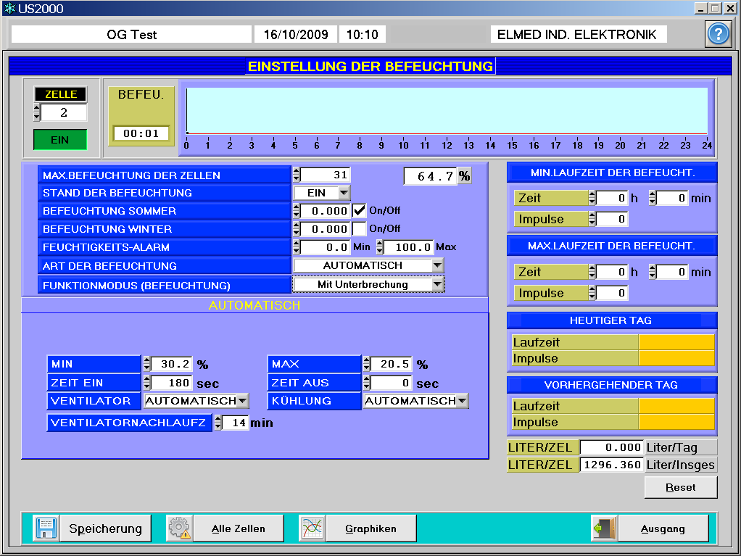741x556 pixels.
Task: Click the blue help question mark icon
Action: tap(717, 35)
